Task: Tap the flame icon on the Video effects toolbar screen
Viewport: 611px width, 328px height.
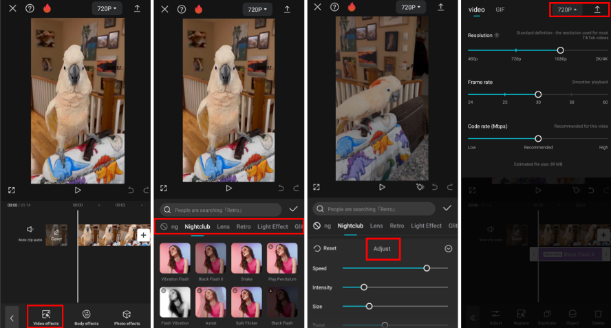Action: point(47,8)
